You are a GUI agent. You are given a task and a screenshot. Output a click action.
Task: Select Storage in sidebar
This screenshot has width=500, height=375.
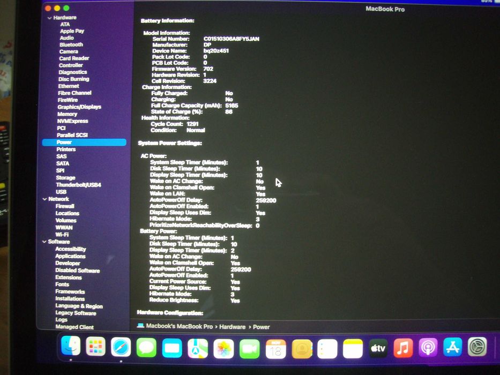[x=65, y=178]
